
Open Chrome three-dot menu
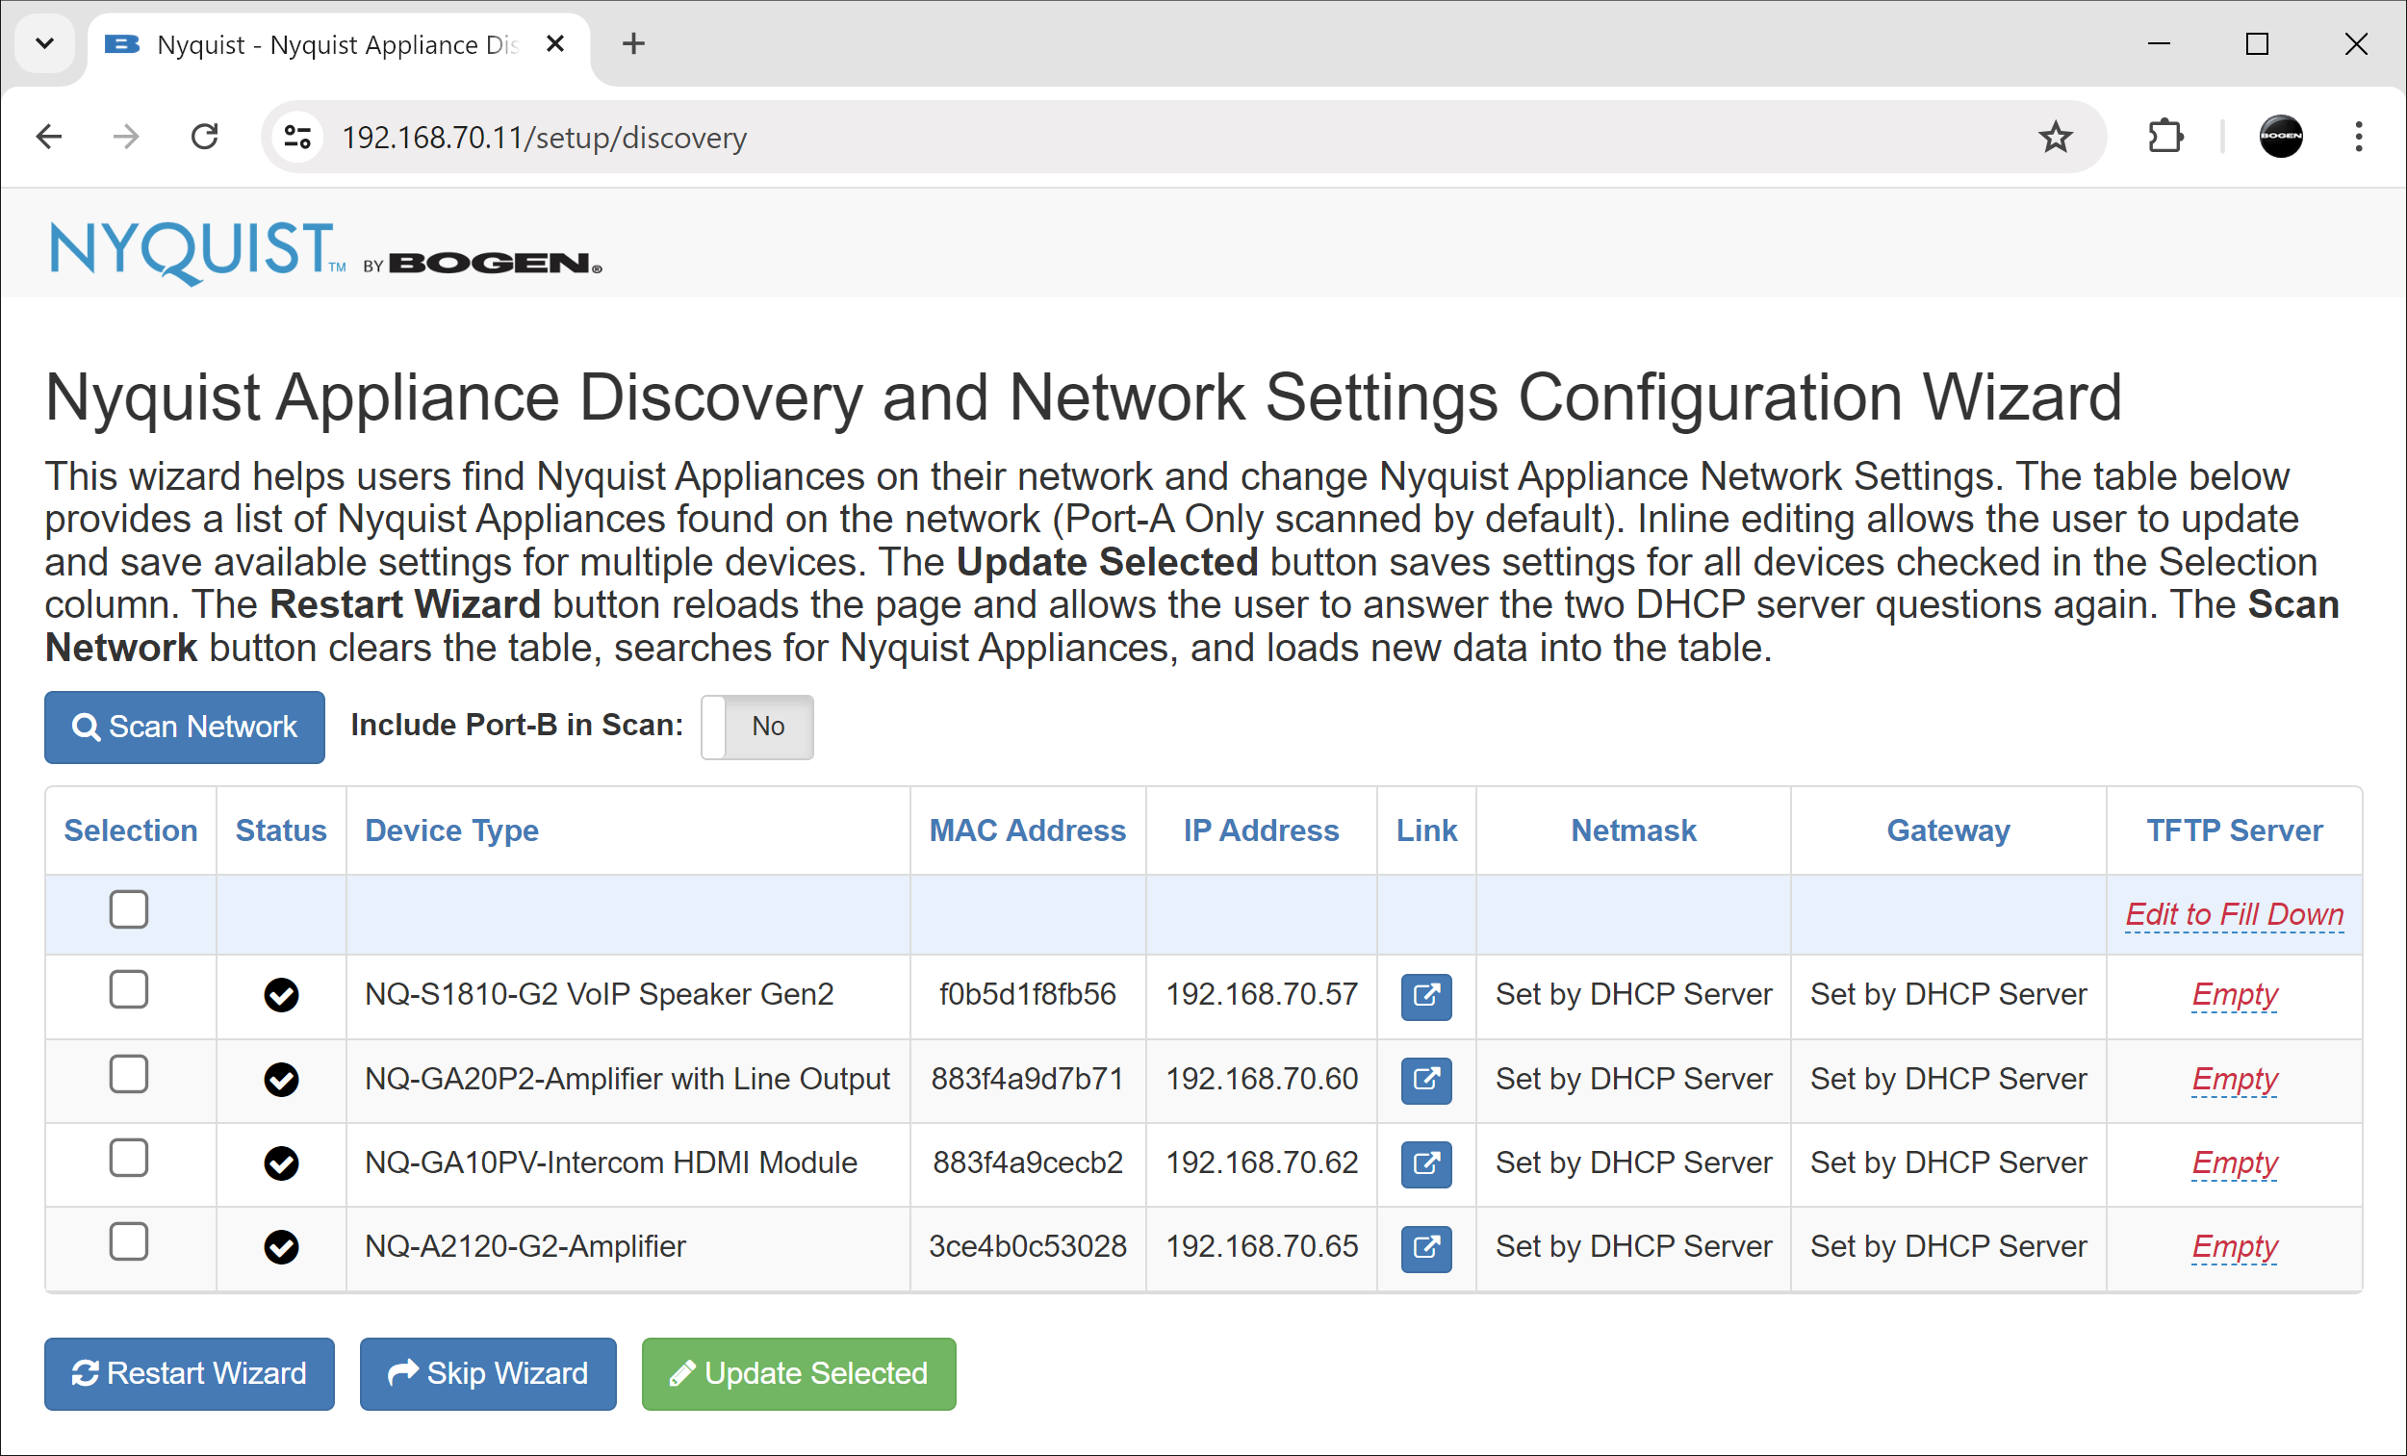[x=2358, y=138]
